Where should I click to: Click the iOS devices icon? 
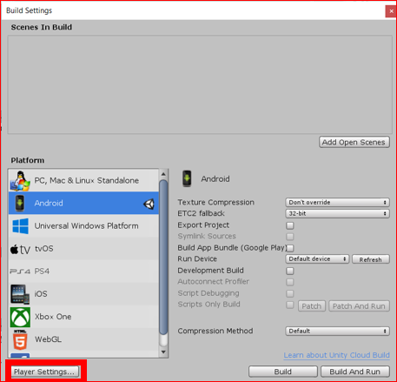coord(20,294)
